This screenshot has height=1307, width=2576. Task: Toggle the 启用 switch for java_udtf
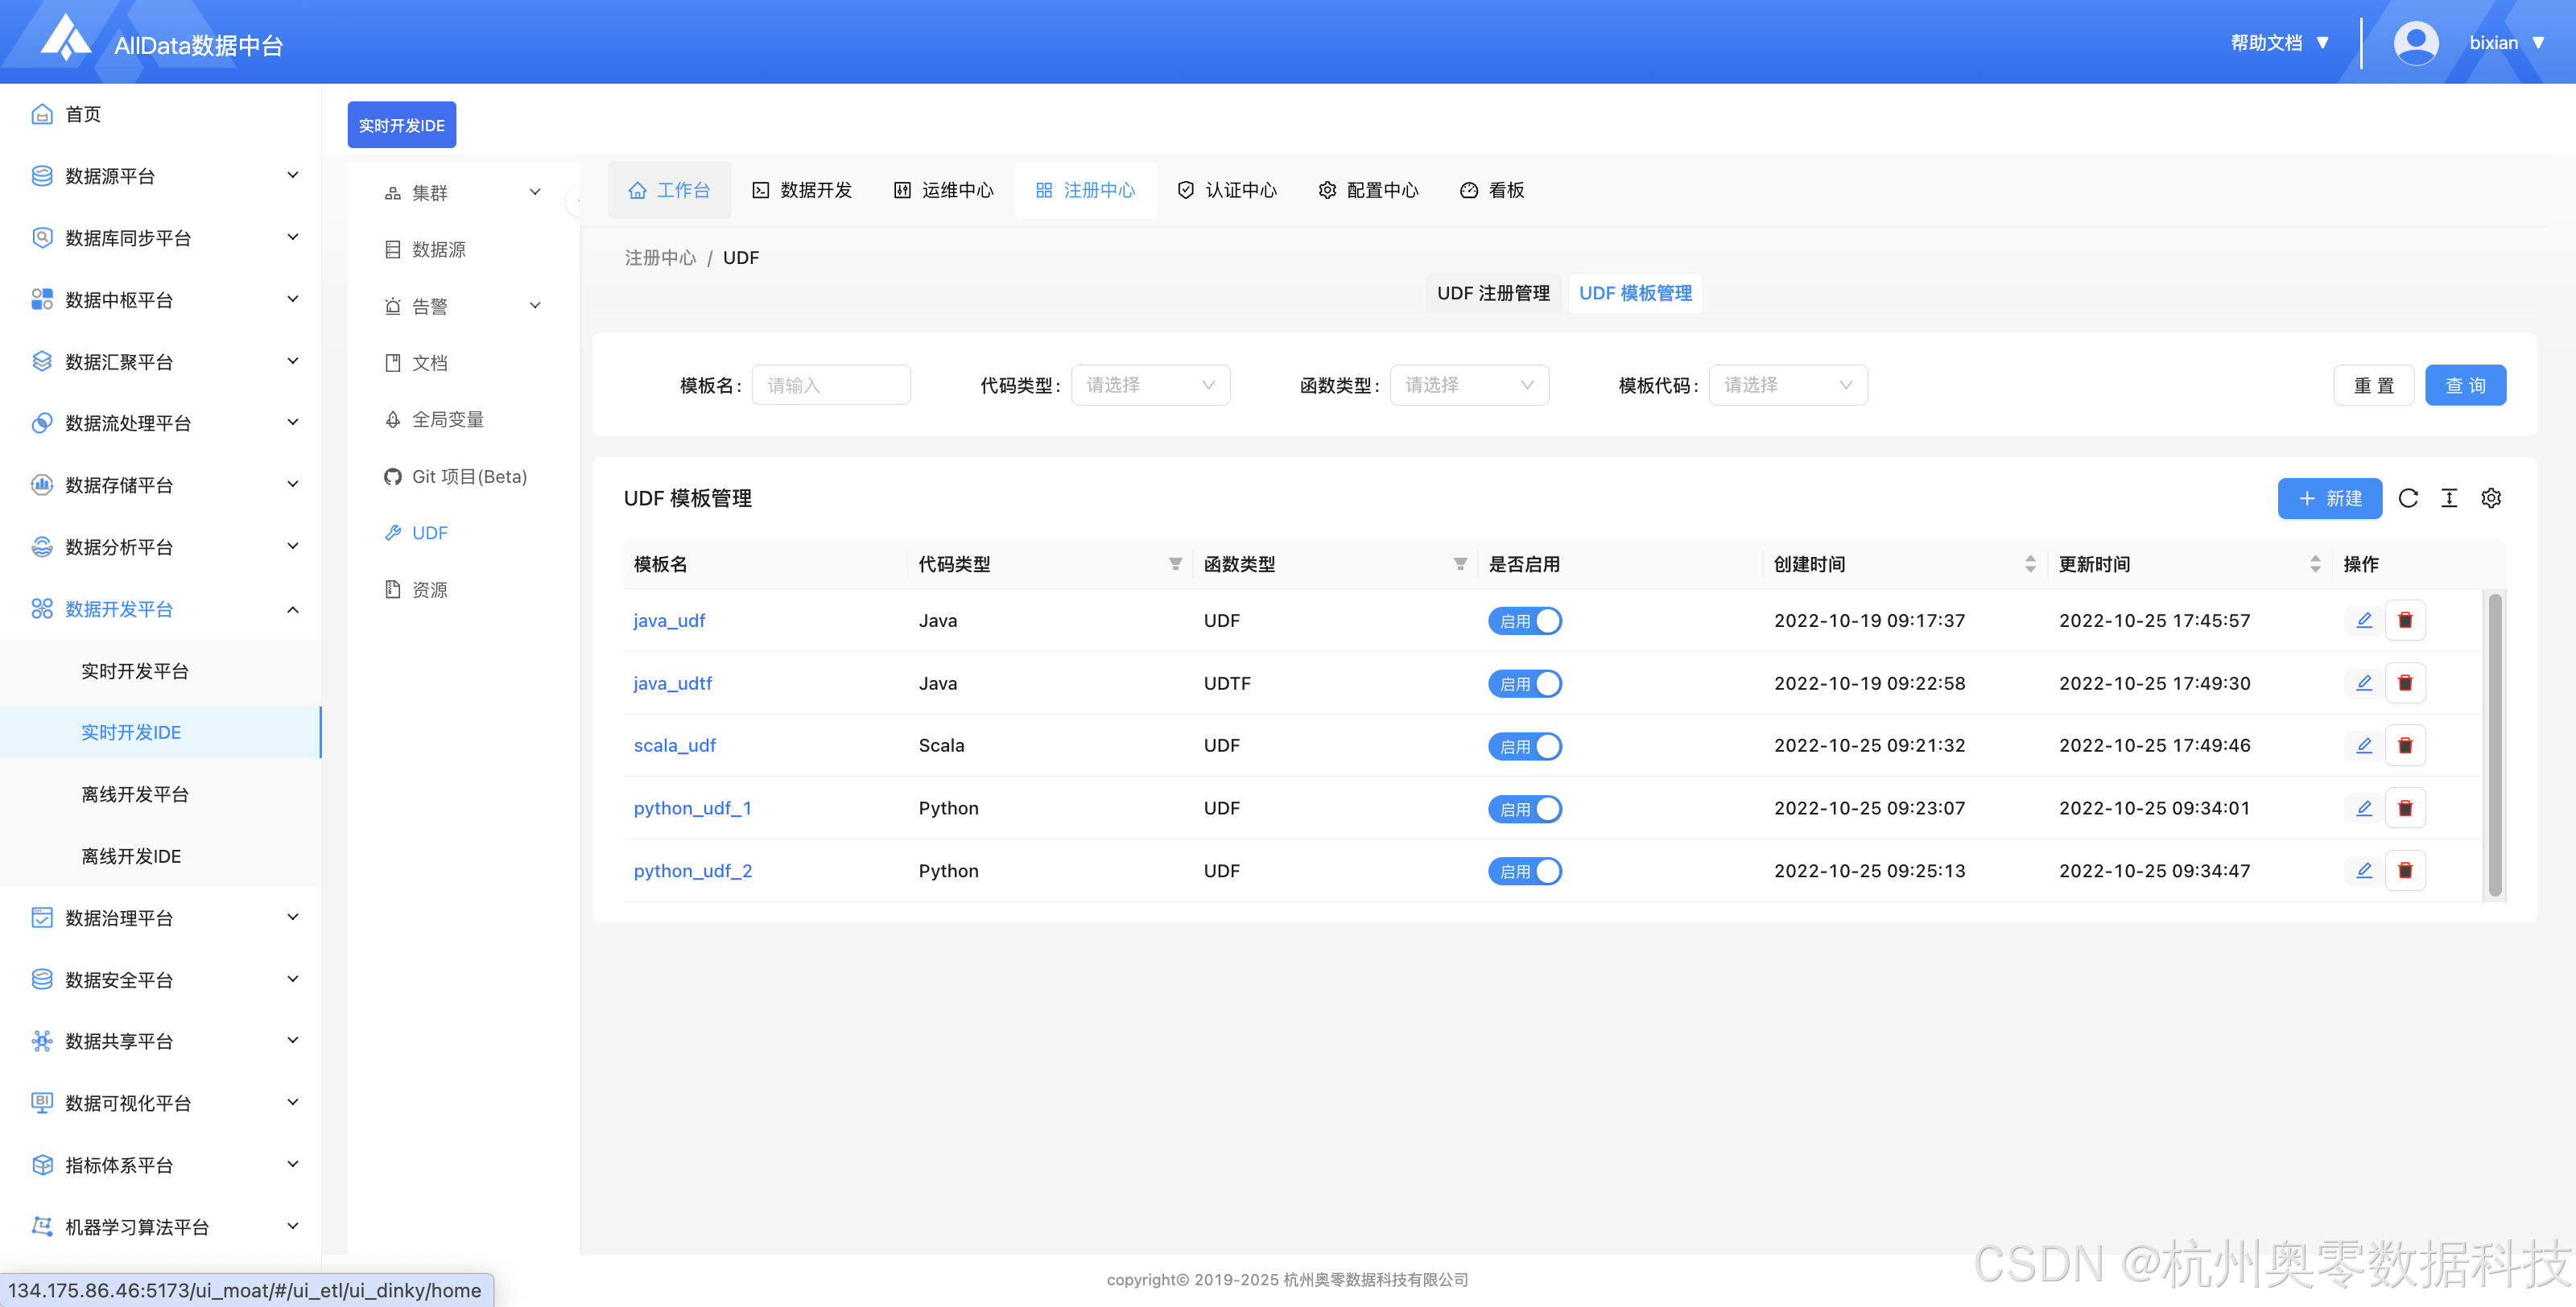(1524, 683)
